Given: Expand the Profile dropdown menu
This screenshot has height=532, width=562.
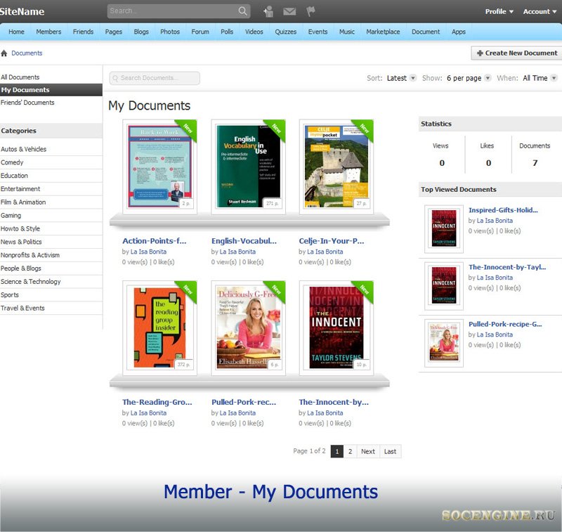Looking at the screenshot, I should tap(499, 11).
